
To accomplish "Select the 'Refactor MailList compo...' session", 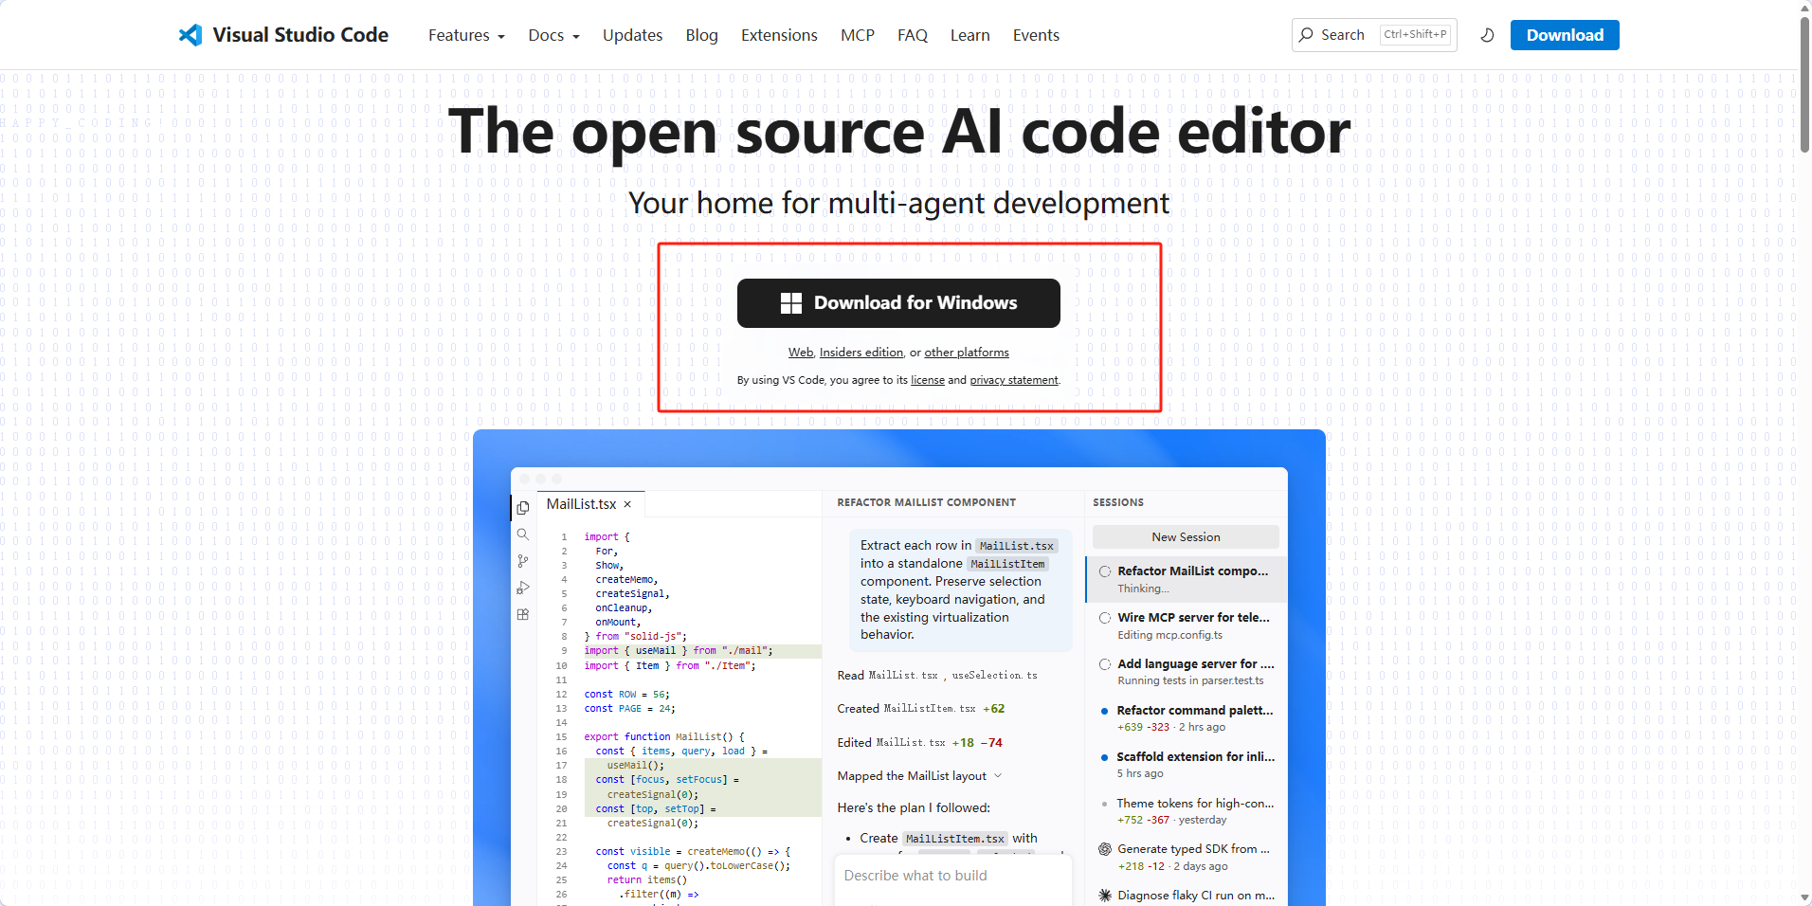I will 1187,579.
